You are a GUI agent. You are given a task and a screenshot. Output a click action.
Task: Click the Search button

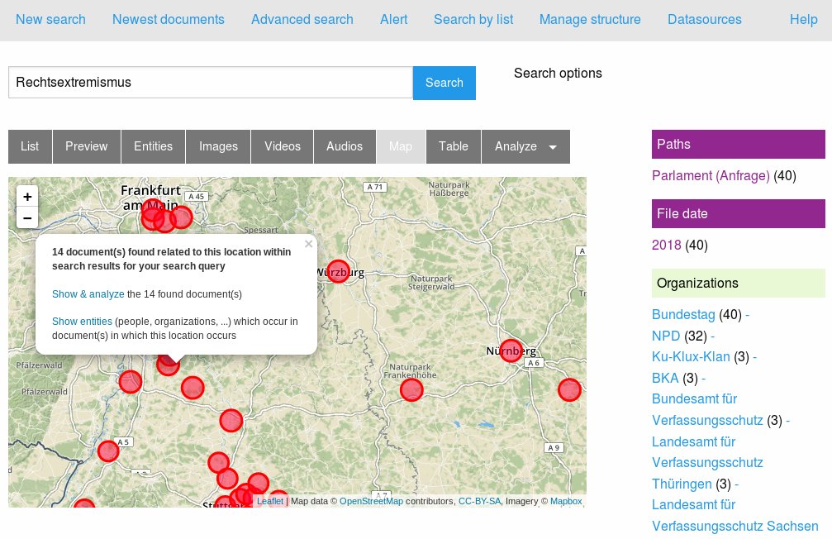click(445, 83)
